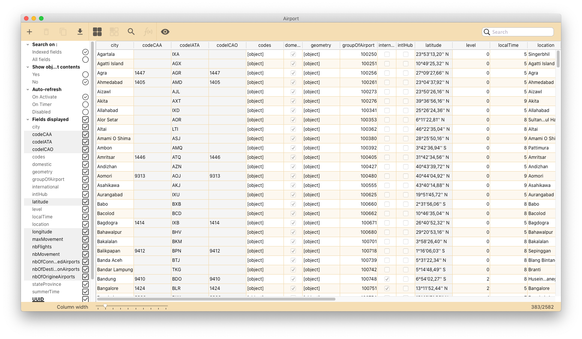Select the solid grid view icon
Viewport: 582px width, 339px height.
97,32
